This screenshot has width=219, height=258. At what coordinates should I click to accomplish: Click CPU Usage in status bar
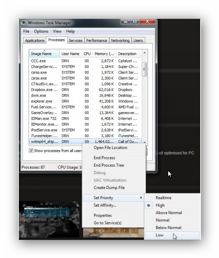click(x=70, y=167)
